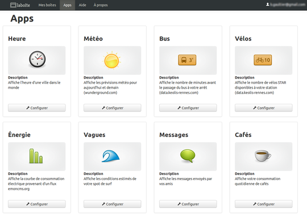Click the sun icon in Météo card

click(111, 60)
